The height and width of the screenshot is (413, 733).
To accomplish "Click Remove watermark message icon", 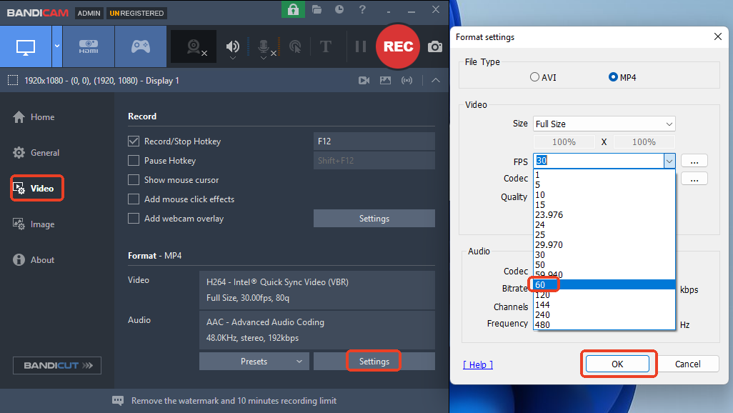I will click(x=118, y=401).
